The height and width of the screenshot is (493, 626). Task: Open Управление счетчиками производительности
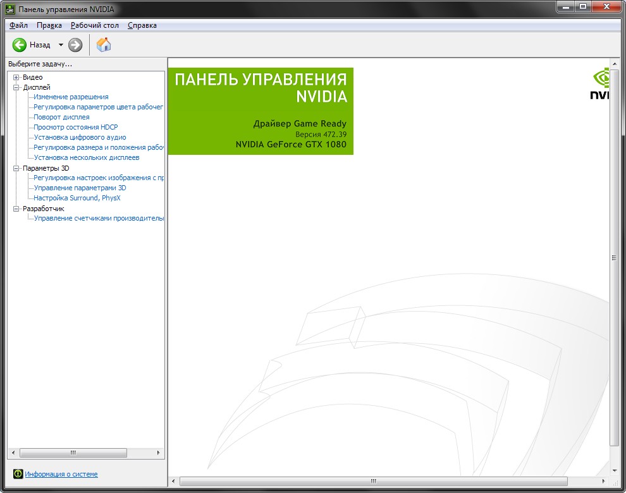pos(99,218)
